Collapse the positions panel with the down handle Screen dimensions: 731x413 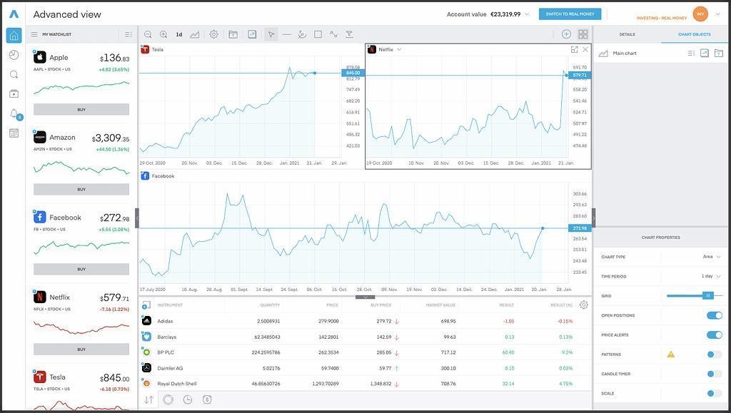tap(365, 297)
